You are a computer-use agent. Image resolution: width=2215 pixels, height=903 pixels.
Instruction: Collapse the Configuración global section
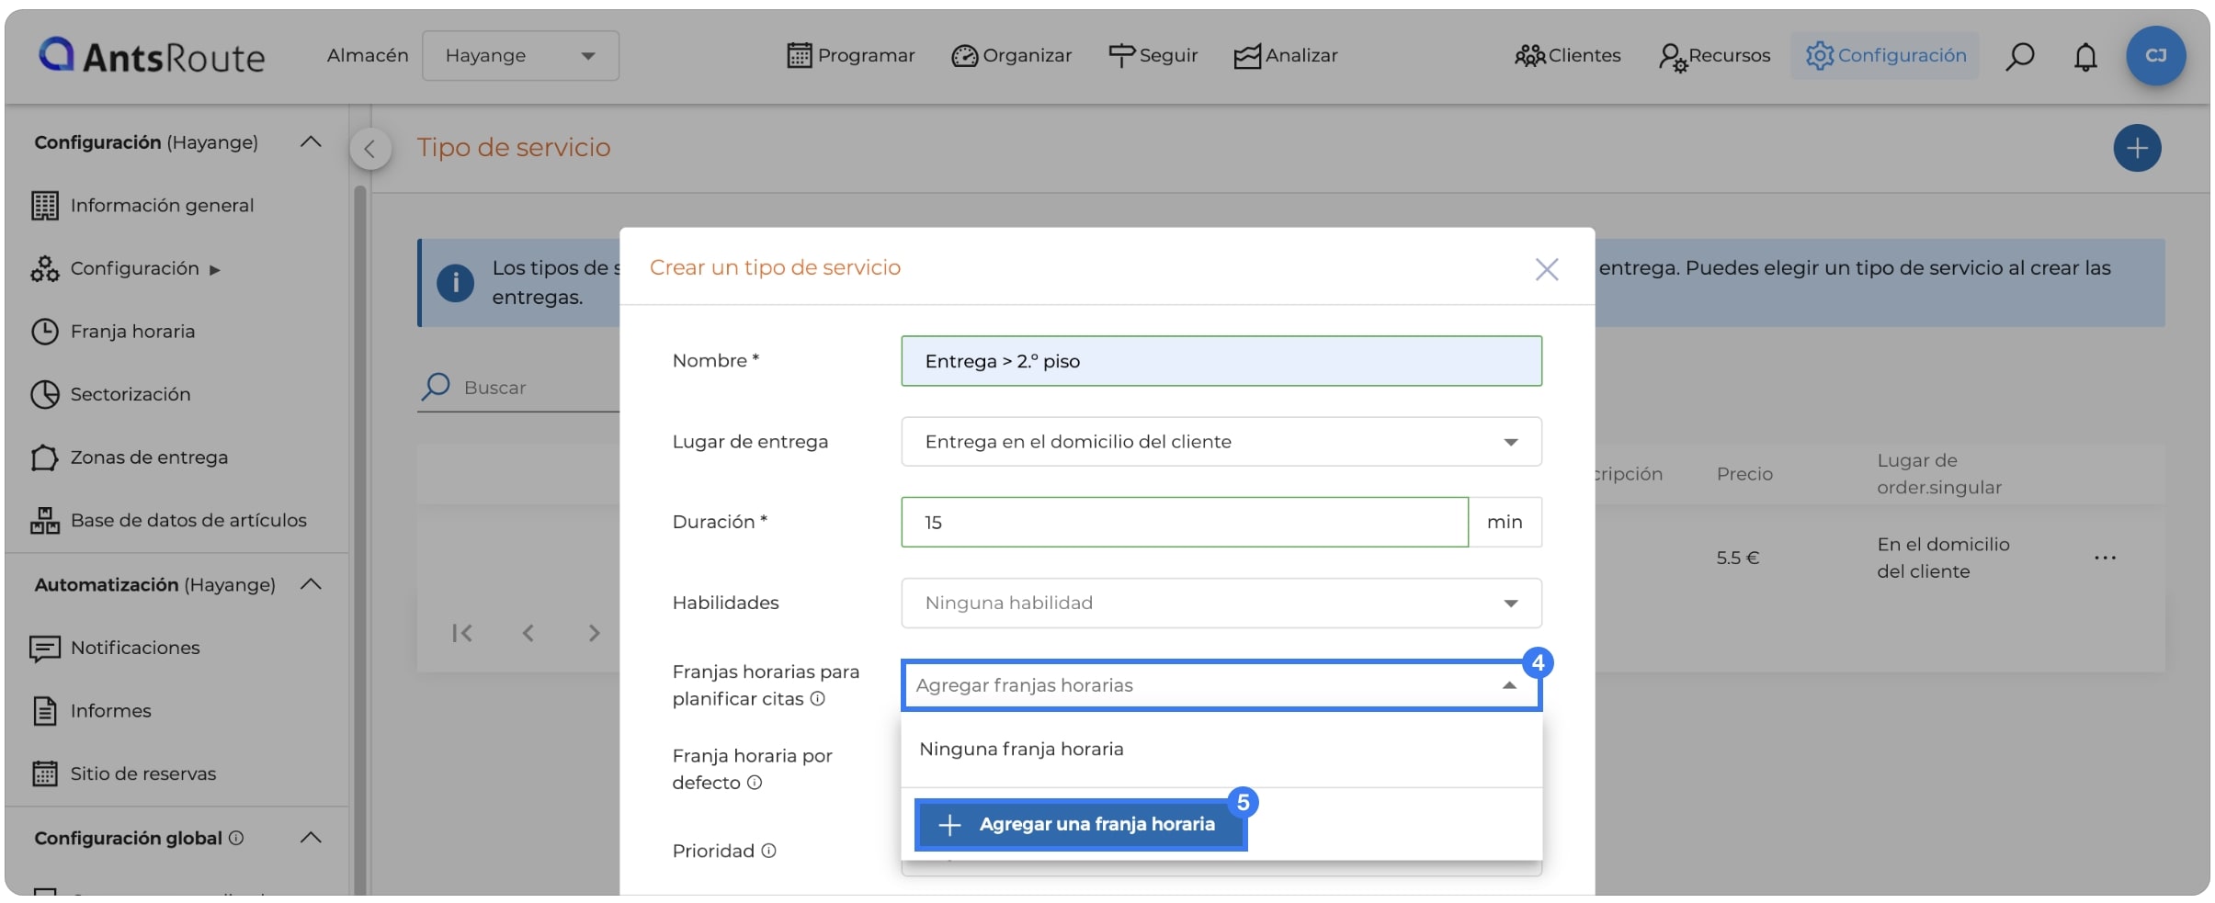click(x=311, y=838)
